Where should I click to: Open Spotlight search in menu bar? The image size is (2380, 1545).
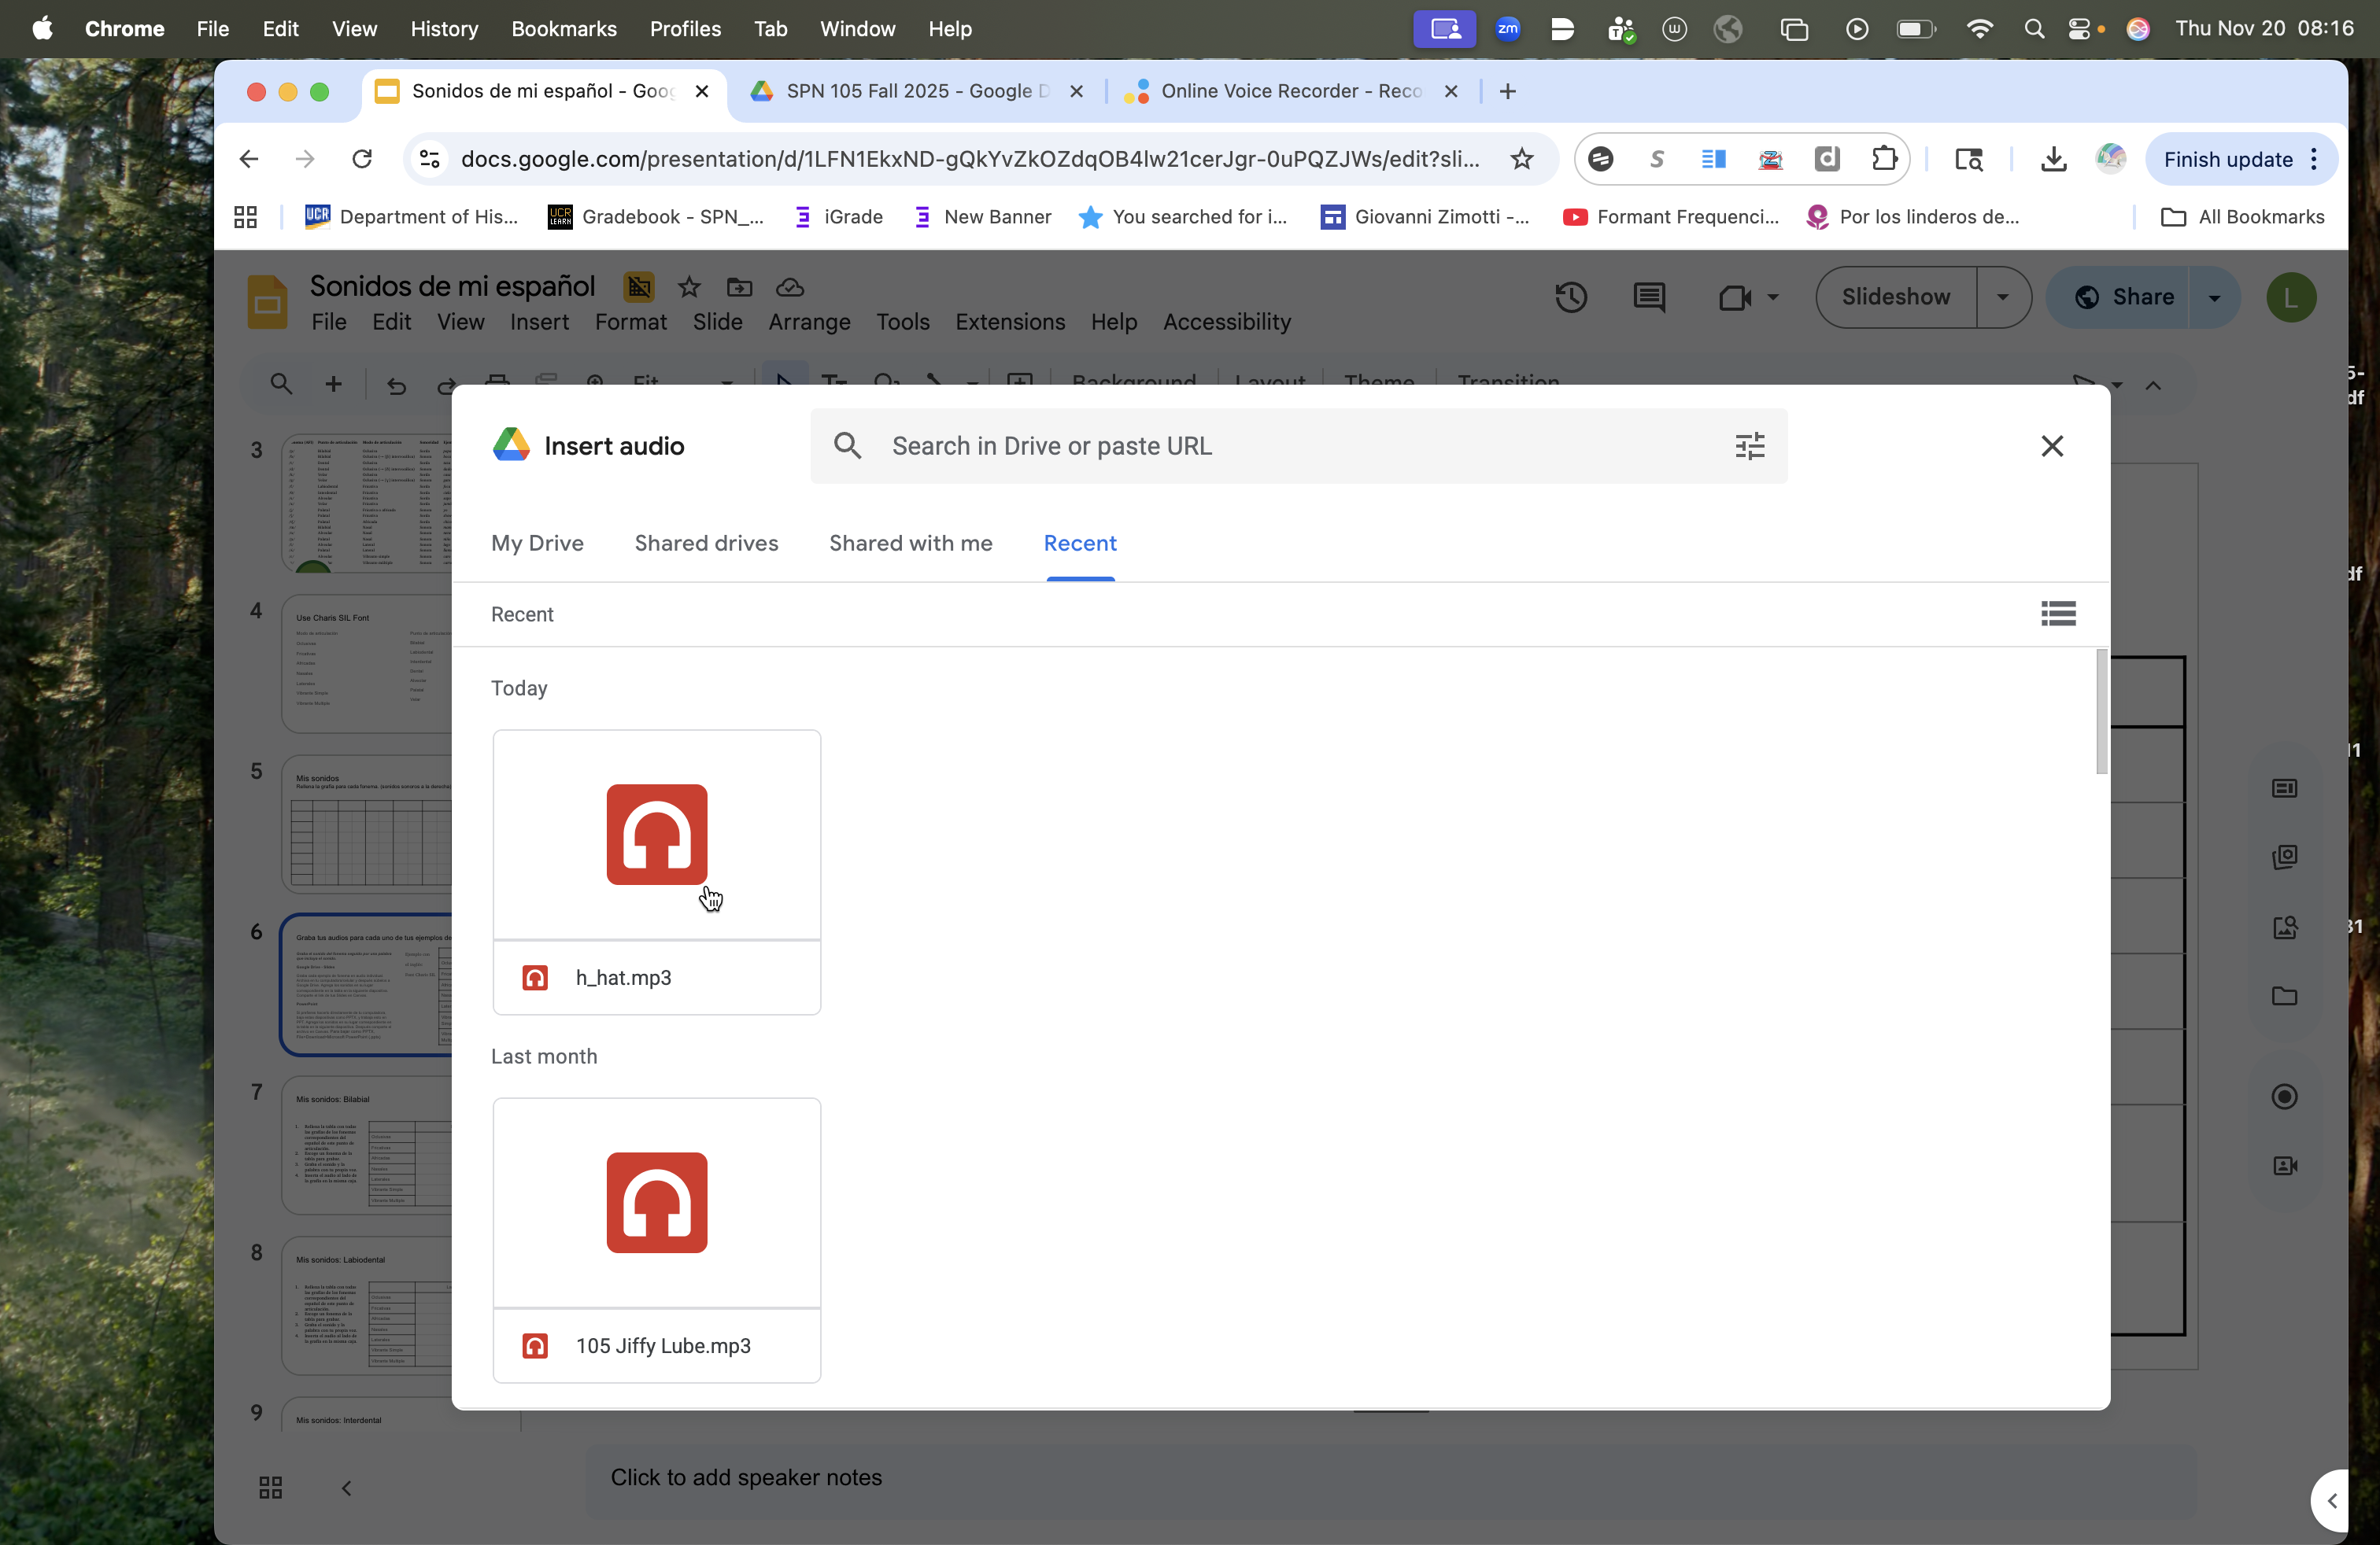point(2033,29)
